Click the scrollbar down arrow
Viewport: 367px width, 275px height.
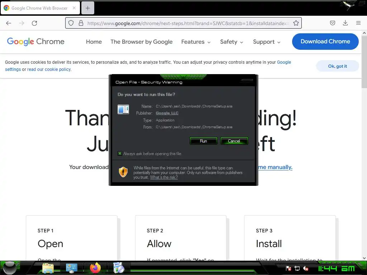(364, 258)
